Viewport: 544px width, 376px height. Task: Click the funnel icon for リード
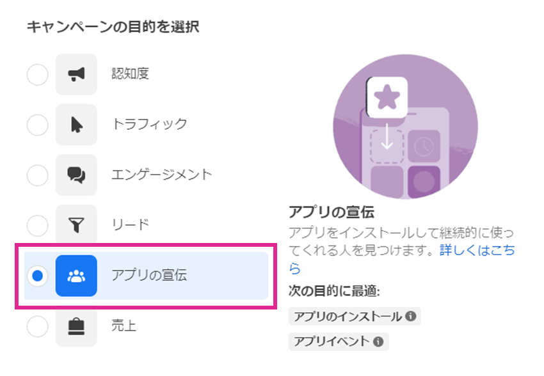pos(76,225)
